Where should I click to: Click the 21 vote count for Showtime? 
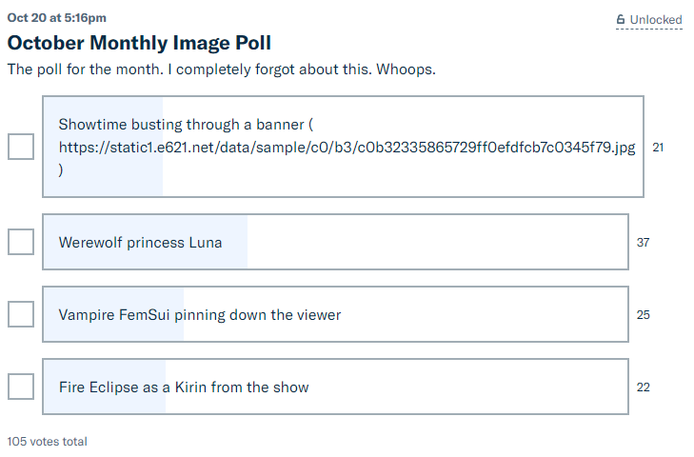pyautogui.click(x=658, y=148)
